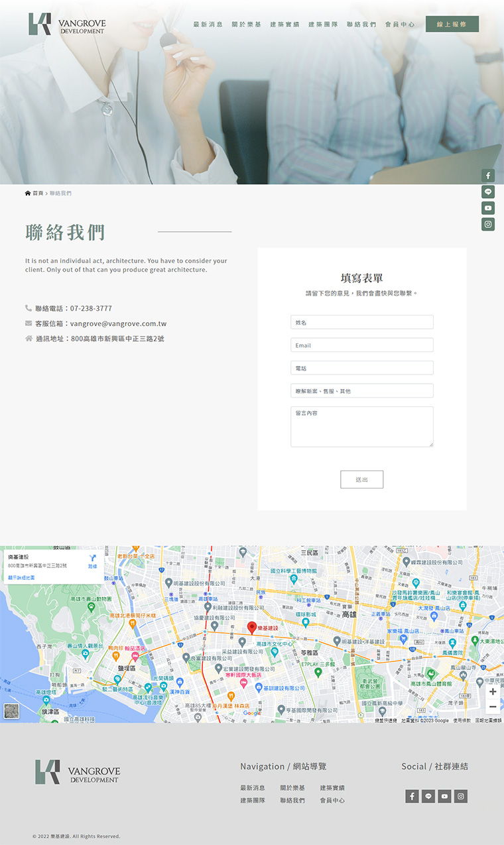
Task: Go to 會員中心 in top menu
Action: tap(400, 25)
